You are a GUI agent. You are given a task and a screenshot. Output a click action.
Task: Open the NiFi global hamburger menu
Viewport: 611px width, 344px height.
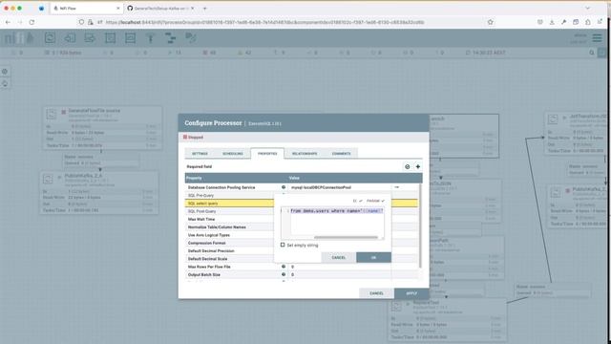[597, 38]
